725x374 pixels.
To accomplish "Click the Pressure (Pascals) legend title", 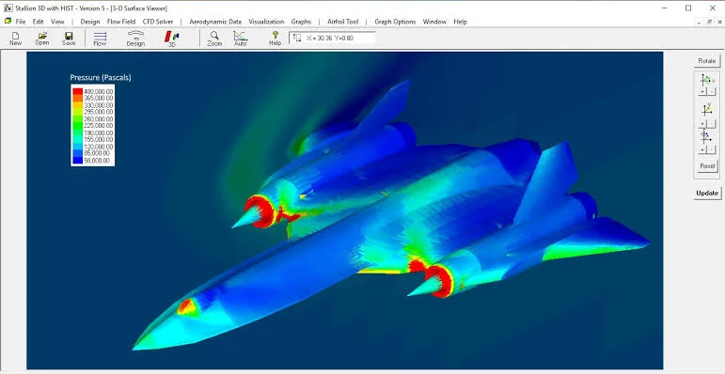I will tap(101, 77).
